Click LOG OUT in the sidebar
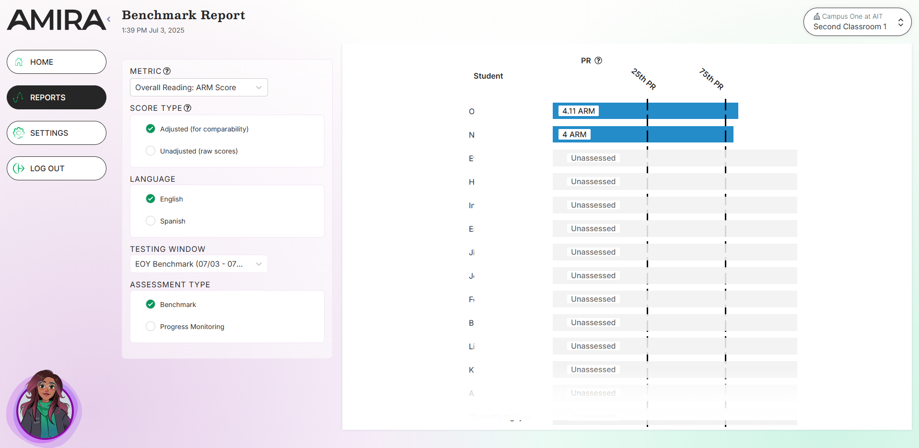 (x=57, y=168)
